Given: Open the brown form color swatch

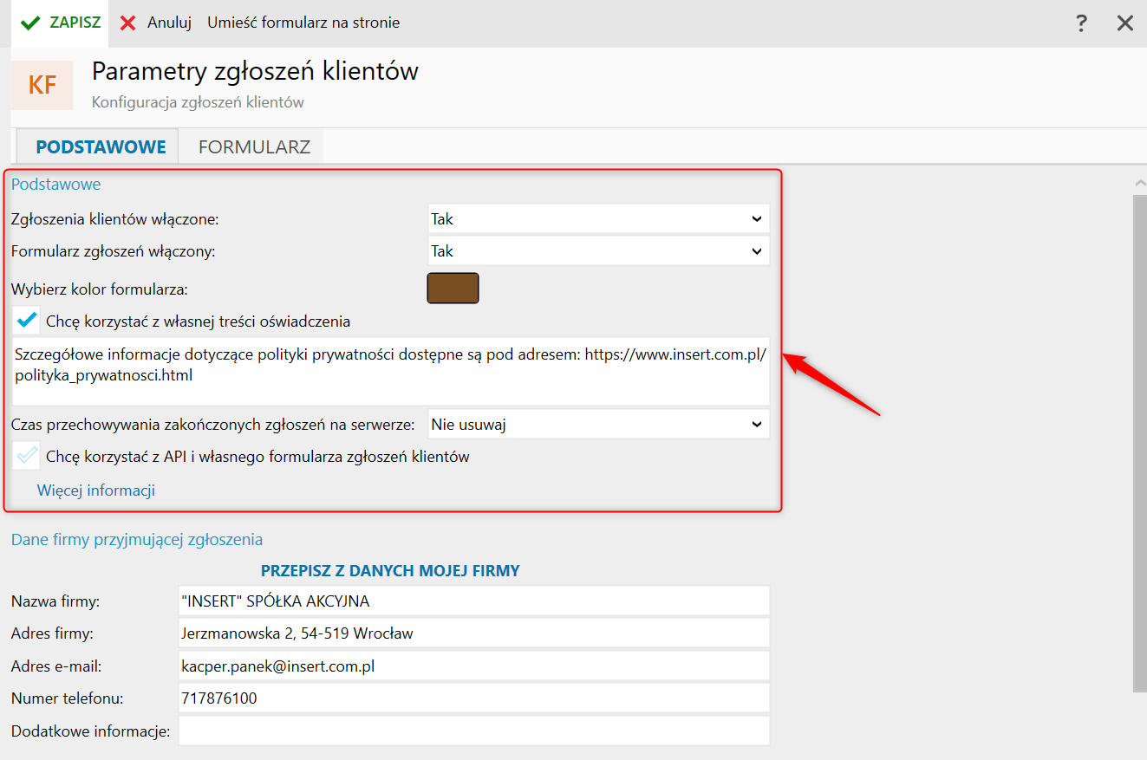Looking at the screenshot, I should (x=453, y=289).
